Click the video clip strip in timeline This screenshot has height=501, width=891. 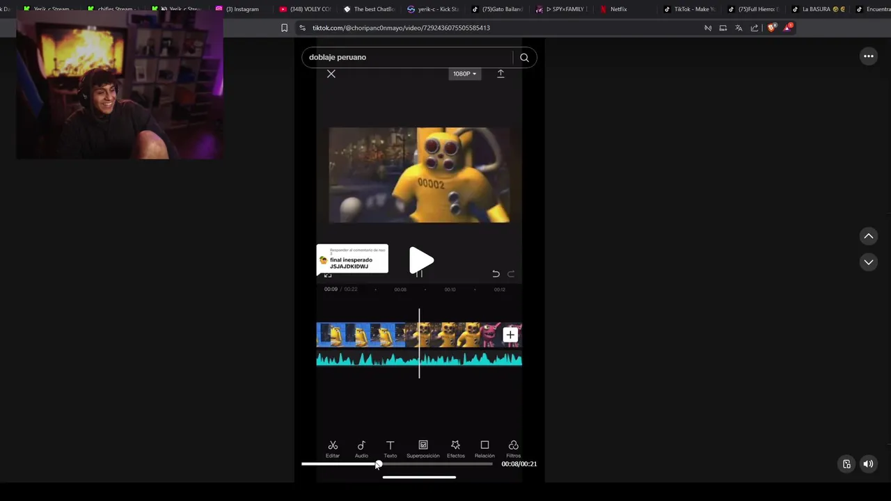[419, 335]
